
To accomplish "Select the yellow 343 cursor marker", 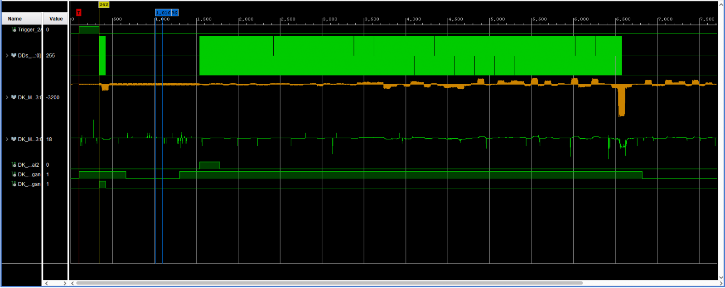I will tap(103, 5).
